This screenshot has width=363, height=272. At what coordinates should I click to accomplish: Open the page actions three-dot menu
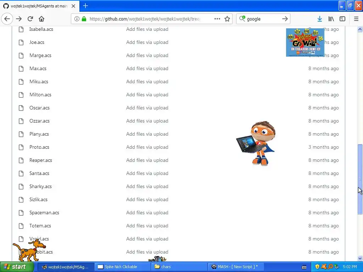coord(217,19)
